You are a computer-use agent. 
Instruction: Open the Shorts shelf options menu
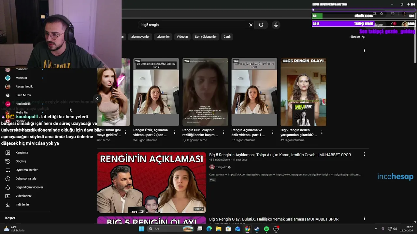364,50
